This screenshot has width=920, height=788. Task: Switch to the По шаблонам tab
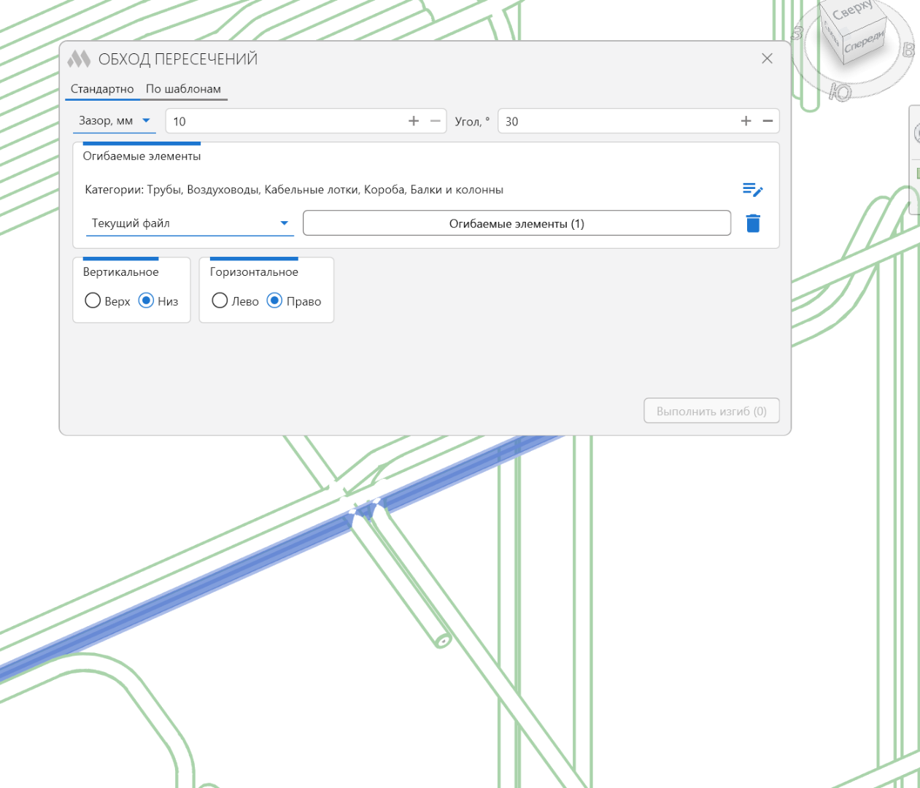tap(183, 89)
